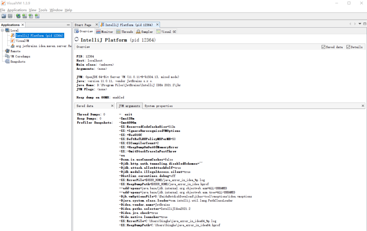The width and height of the screenshot is (367, 231).
Task: Click the greyed Save toolbar icon
Action: [x=10, y=16]
